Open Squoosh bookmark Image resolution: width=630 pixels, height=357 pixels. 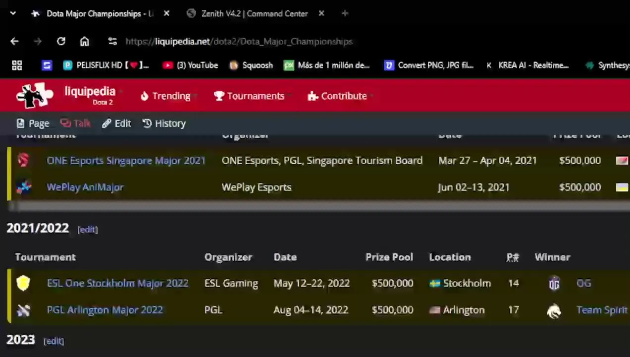pyautogui.click(x=251, y=65)
